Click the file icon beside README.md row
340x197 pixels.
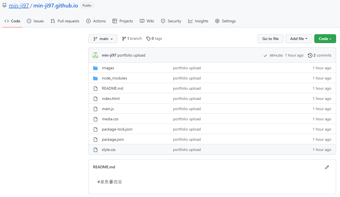point(95,89)
